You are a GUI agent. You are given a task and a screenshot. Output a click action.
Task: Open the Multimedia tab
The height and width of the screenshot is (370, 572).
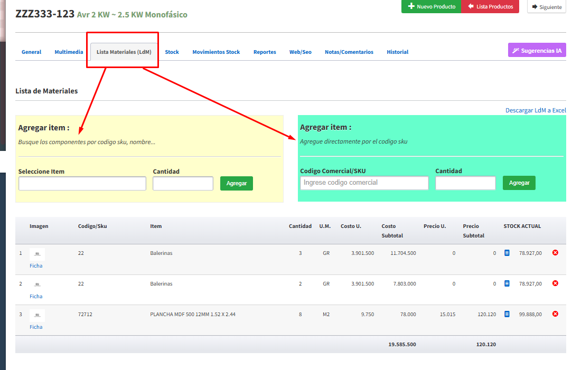coord(69,52)
